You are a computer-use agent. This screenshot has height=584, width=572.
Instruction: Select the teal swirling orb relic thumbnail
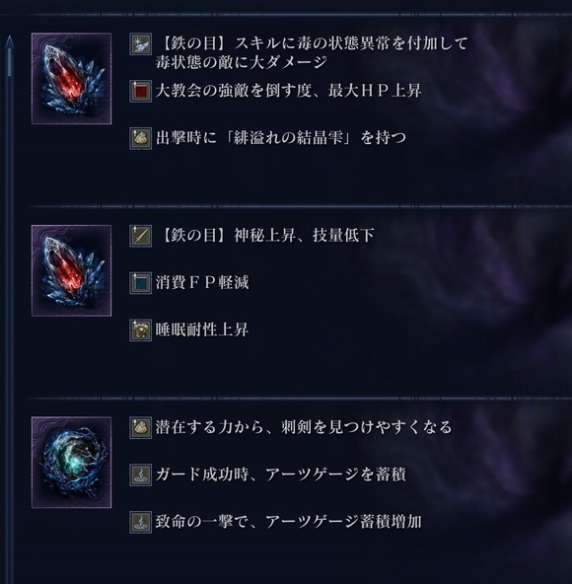71,463
